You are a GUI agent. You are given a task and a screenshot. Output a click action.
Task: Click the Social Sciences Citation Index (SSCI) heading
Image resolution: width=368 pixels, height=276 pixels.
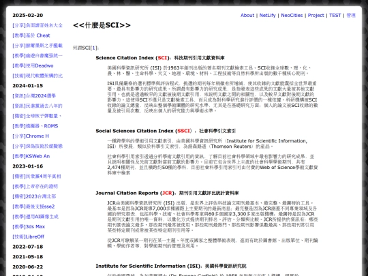pyautogui.click(x=166, y=131)
